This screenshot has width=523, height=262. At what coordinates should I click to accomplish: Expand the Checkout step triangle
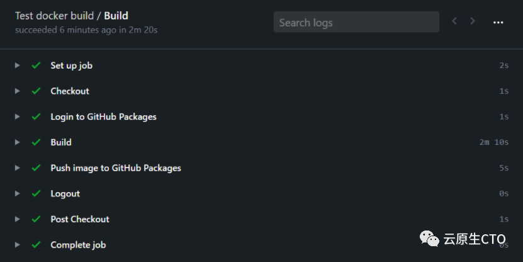pyautogui.click(x=18, y=91)
